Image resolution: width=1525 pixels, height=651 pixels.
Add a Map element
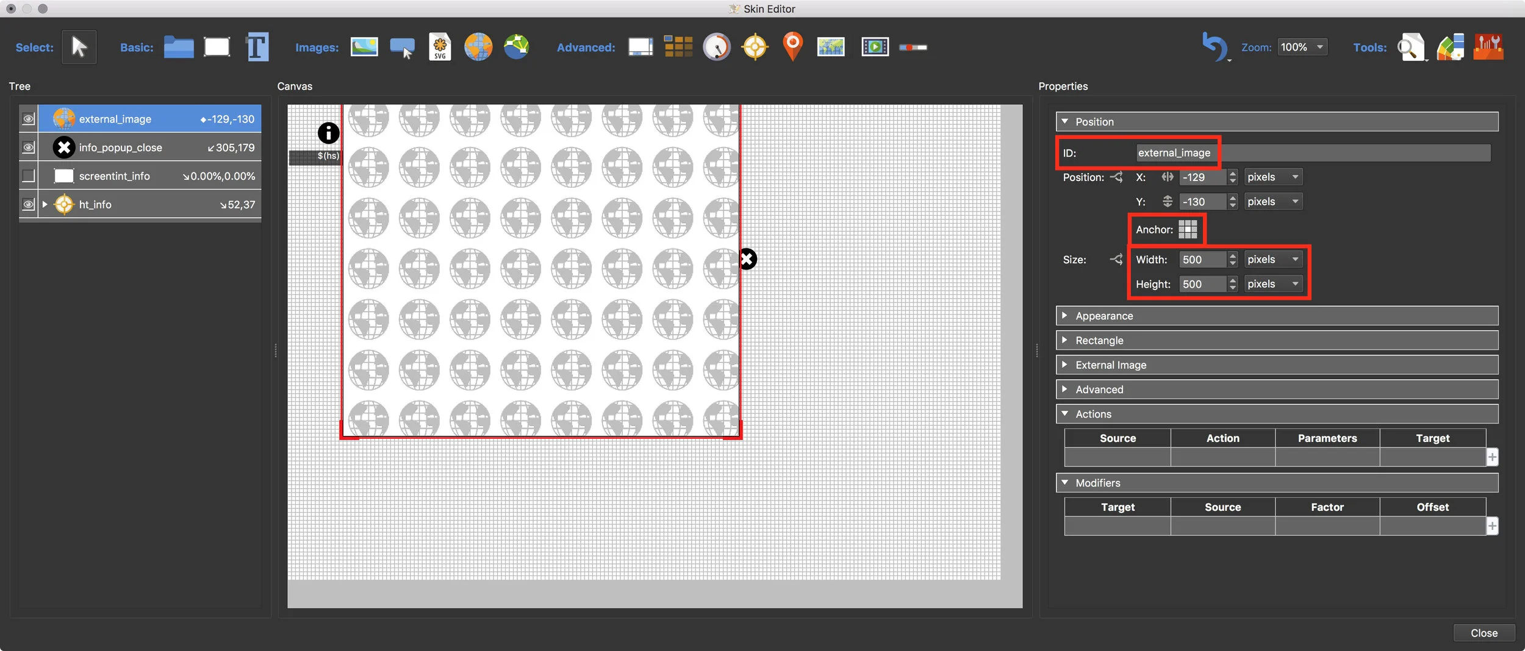[831, 47]
